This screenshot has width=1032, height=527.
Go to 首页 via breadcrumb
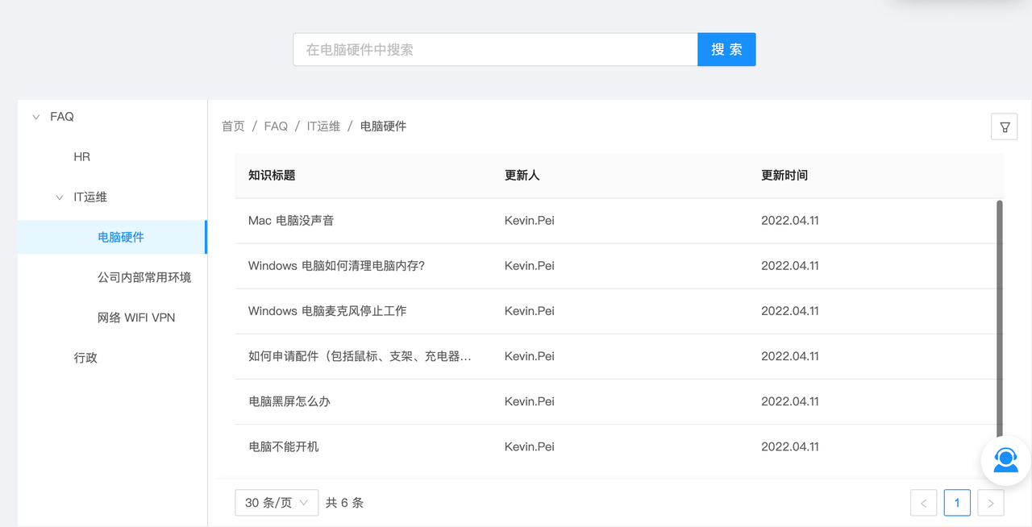233,127
